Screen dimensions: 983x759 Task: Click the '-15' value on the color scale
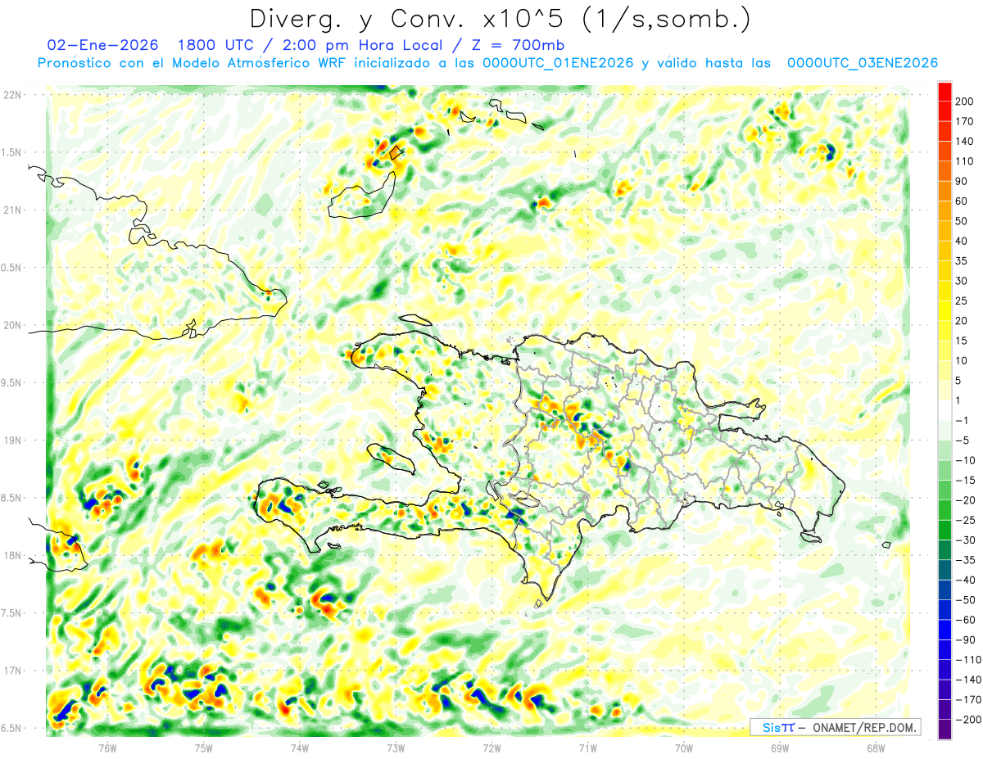pyautogui.click(x=966, y=480)
